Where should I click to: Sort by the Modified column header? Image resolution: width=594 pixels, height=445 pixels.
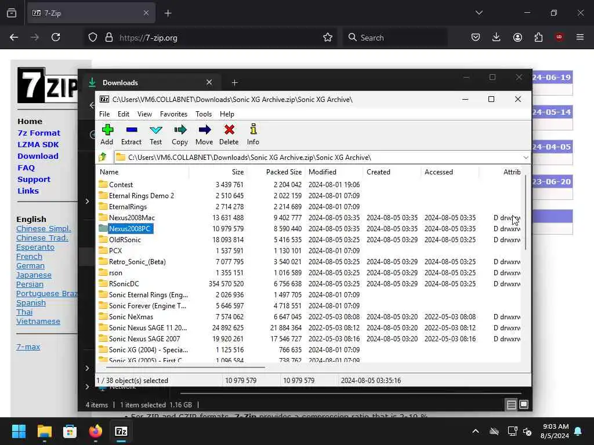334,172
